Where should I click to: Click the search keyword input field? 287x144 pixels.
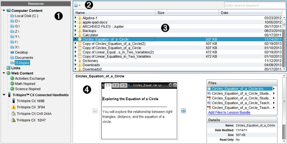click(254, 5)
